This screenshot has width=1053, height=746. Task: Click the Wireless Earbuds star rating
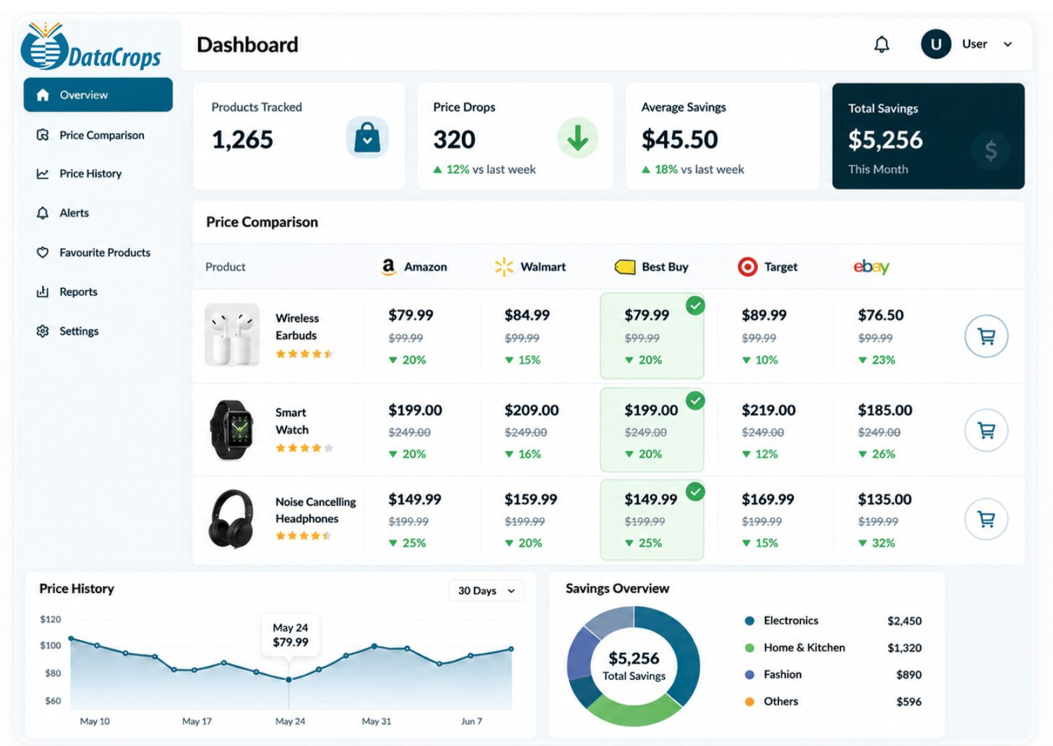click(304, 354)
